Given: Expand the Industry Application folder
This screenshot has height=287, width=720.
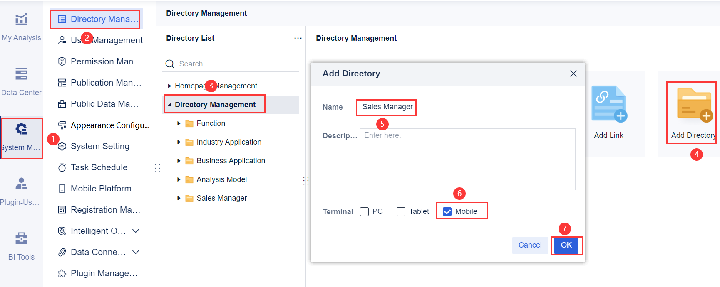Looking at the screenshot, I should click(x=179, y=142).
